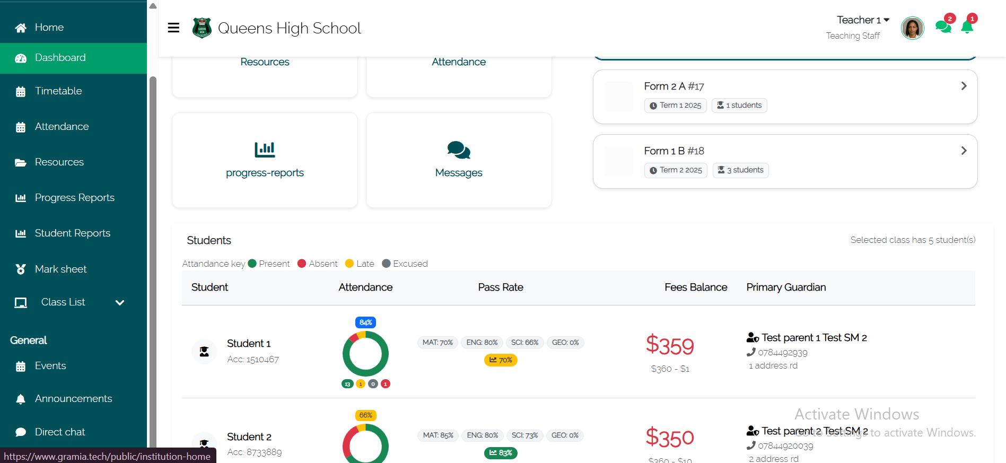Click Student 1 graduate avatar icon

tap(204, 351)
